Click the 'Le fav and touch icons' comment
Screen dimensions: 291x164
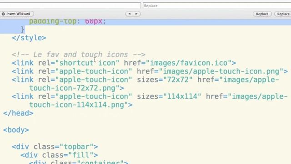coord(79,55)
